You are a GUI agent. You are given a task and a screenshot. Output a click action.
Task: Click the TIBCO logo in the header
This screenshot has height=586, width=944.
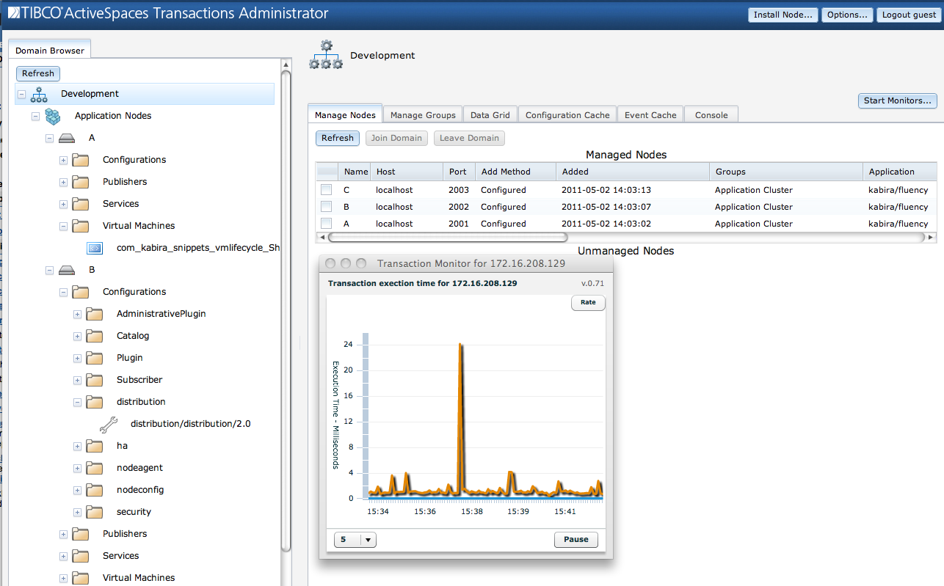point(13,12)
